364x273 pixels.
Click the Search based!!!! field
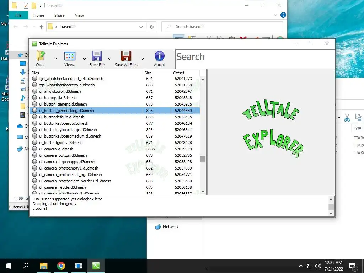(x=222, y=27)
